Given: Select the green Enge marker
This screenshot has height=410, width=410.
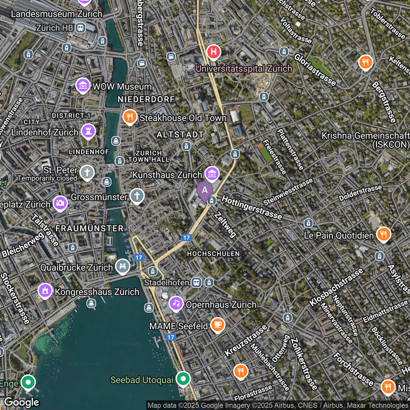Looking at the screenshot, I should coord(28,382).
